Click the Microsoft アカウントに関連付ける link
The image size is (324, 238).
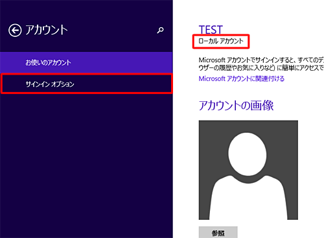pos(241,78)
